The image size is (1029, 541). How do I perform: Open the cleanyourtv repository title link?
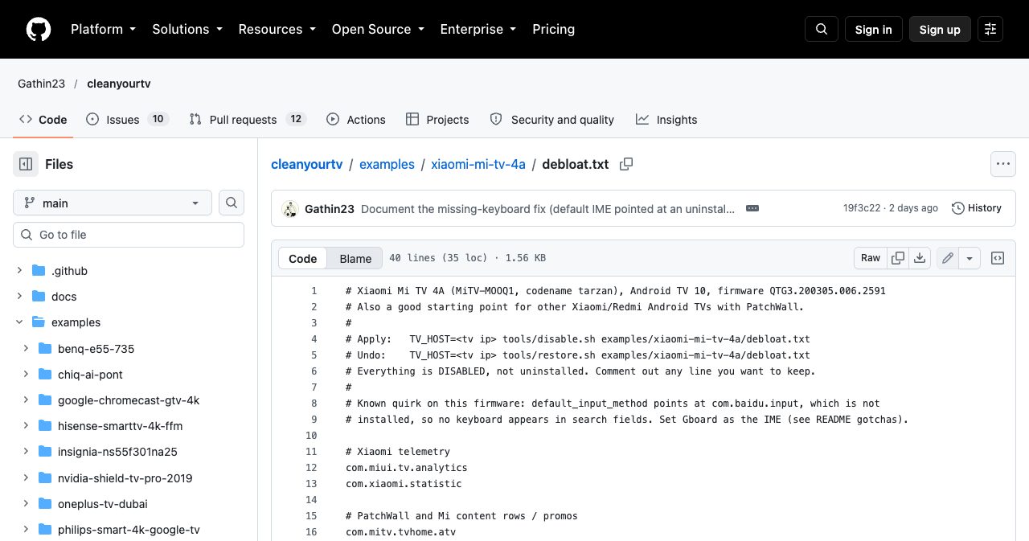(x=119, y=84)
